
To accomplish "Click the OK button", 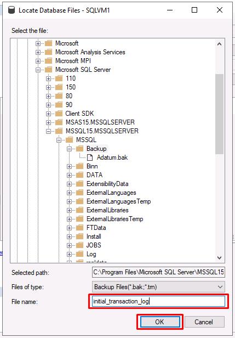I will pyautogui.click(x=160, y=322).
